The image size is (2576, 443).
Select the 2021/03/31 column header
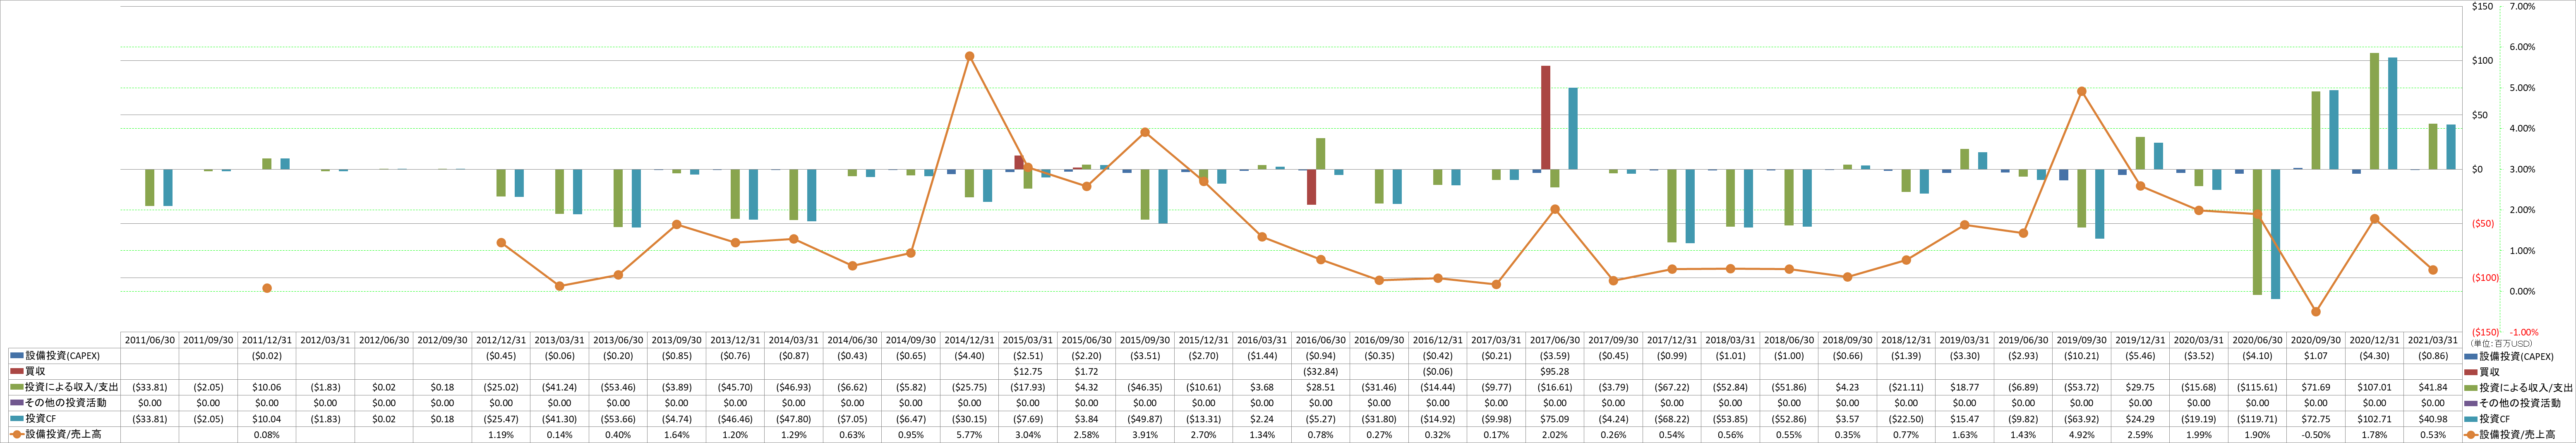(x=2432, y=340)
